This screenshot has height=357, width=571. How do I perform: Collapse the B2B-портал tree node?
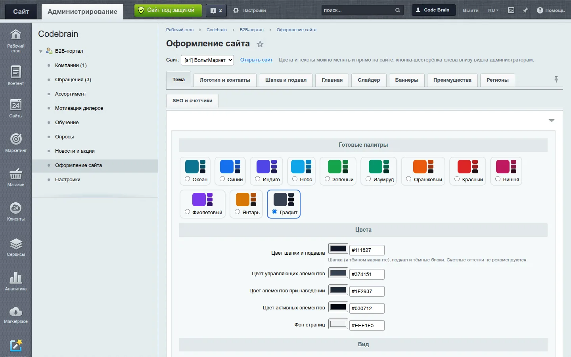pyautogui.click(x=40, y=52)
